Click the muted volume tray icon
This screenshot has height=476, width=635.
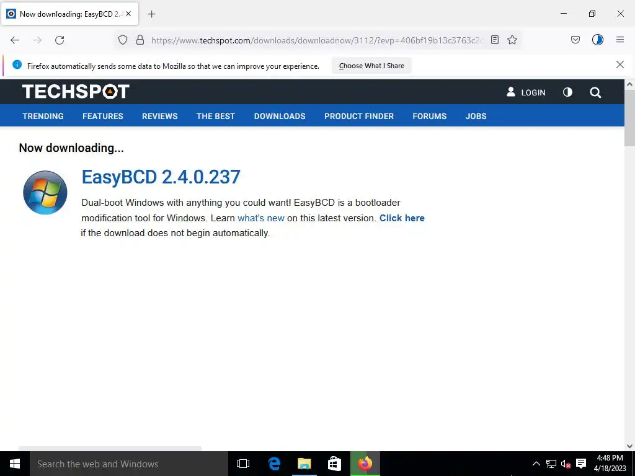566,464
